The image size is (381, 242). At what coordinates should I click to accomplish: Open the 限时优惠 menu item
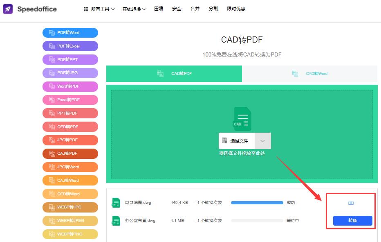click(x=236, y=9)
